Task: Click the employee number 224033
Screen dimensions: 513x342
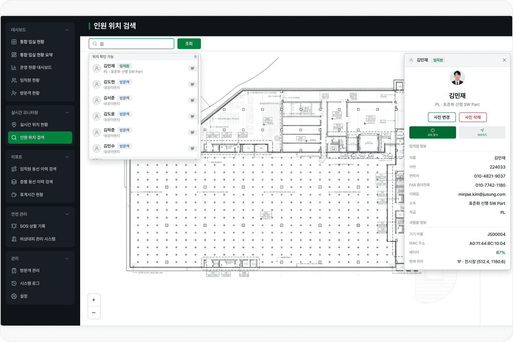Action: click(497, 167)
